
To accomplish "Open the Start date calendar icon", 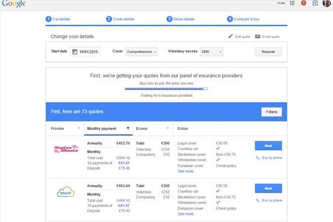I will pyautogui.click(x=75, y=52).
